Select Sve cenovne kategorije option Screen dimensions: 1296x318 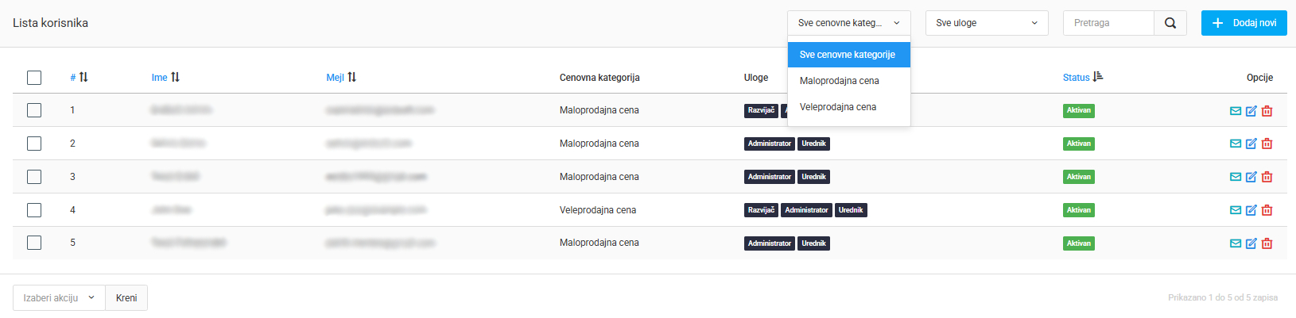(849, 55)
